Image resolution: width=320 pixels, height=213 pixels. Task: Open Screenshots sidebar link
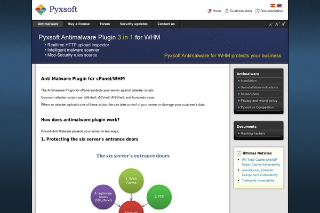(250, 94)
